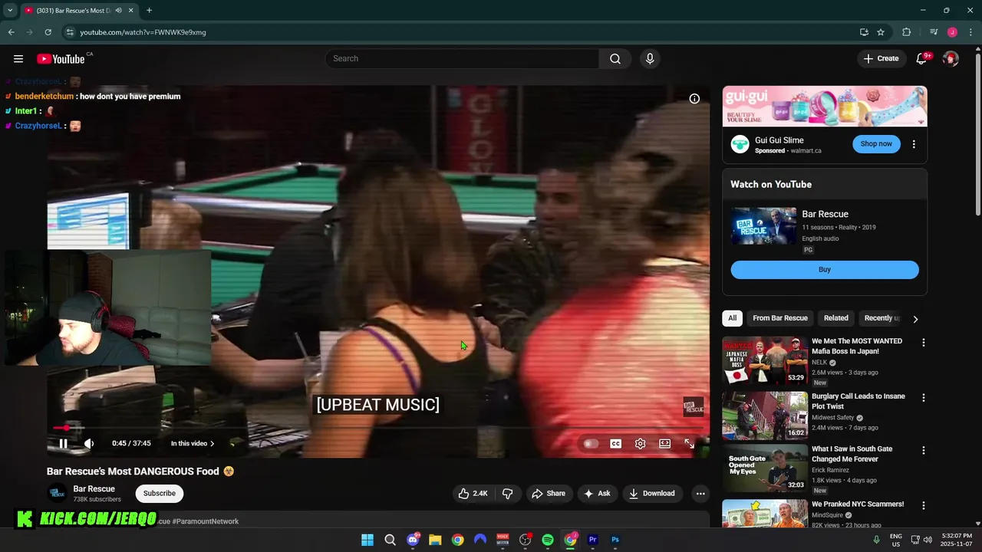Select From Bar Rescue chip
Viewport: 982px width, 552px height.
(x=780, y=318)
